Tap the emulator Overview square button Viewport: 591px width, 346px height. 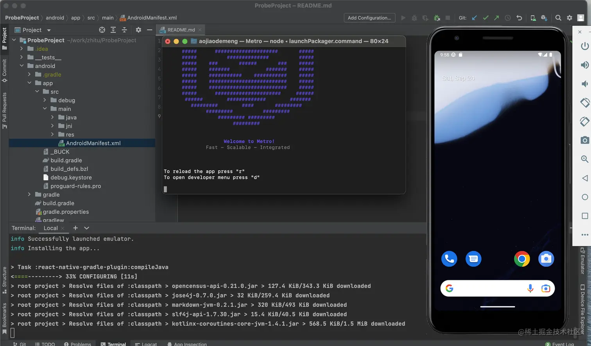tap(585, 216)
